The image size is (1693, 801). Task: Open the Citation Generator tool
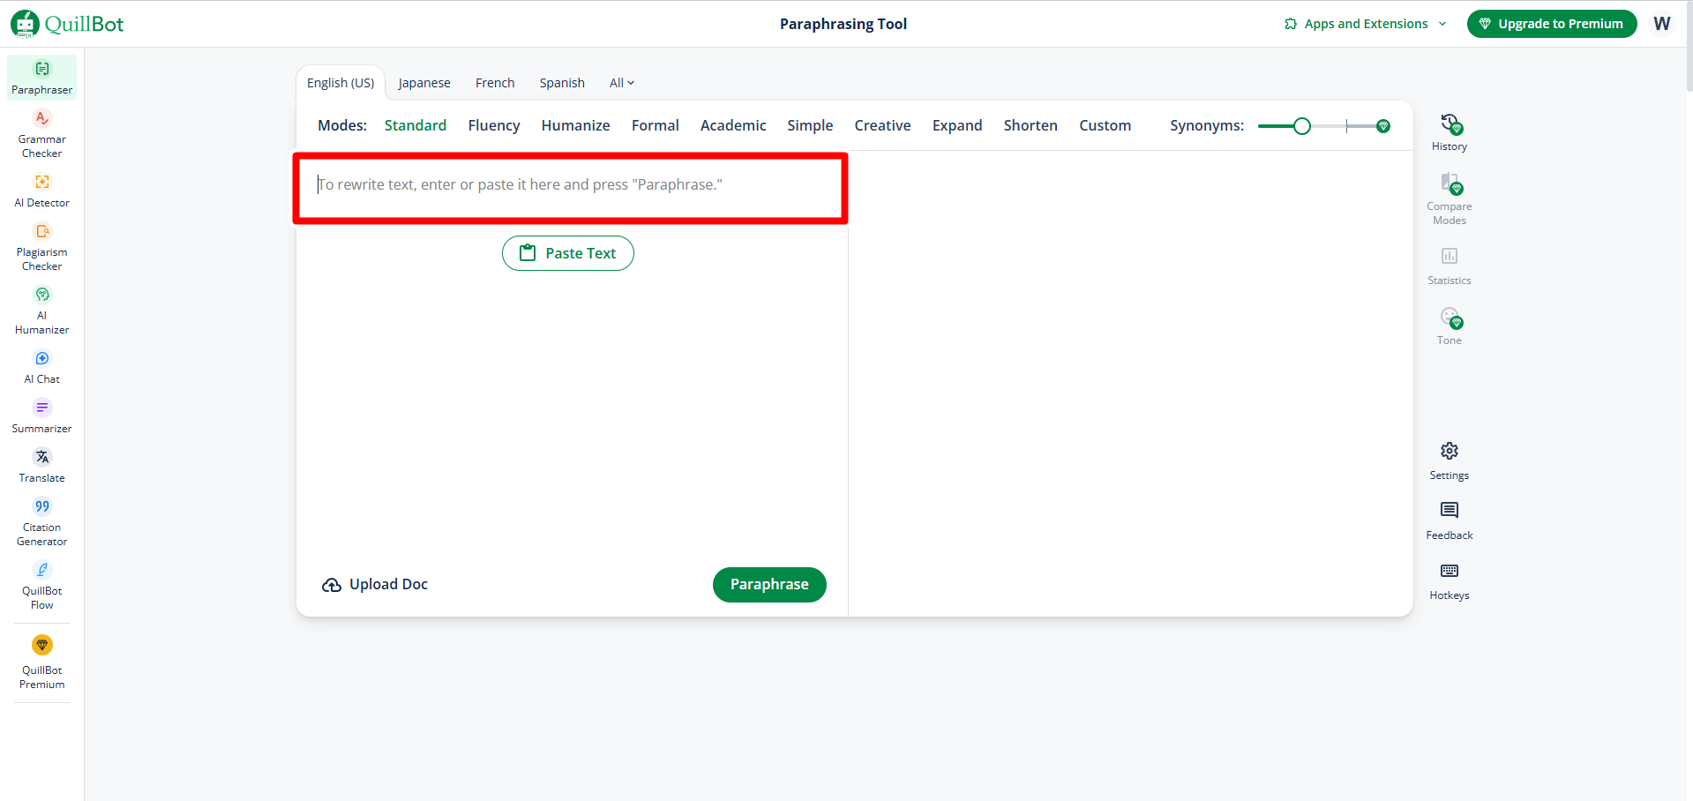41,522
